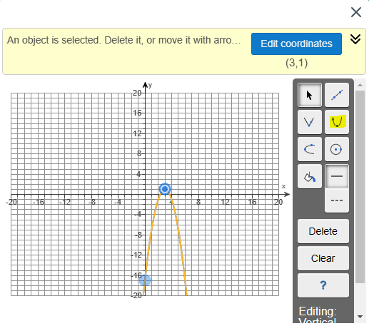Click the second parabola point near y-axis

[145, 280]
